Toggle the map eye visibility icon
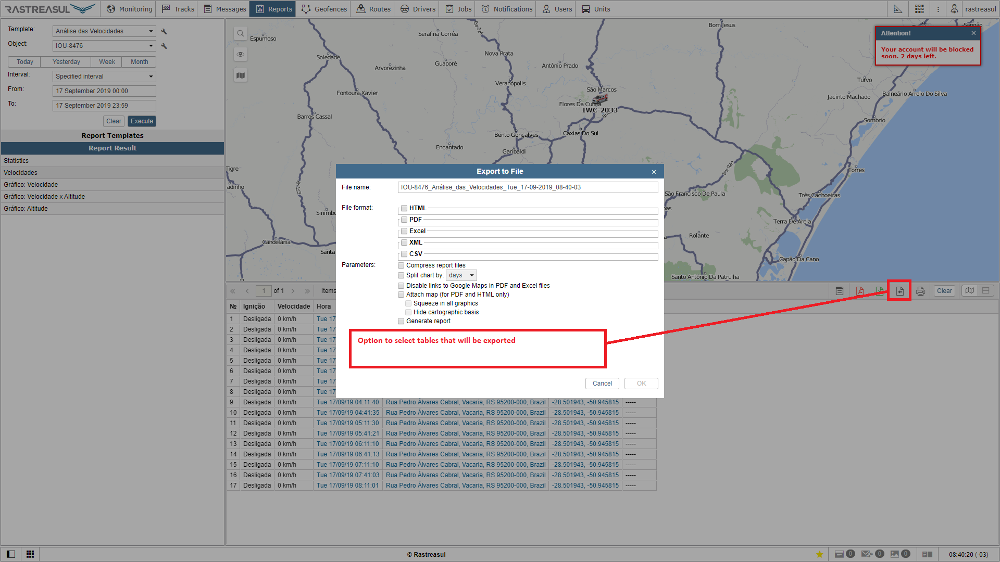The width and height of the screenshot is (1000, 562). click(x=240, y=55)
